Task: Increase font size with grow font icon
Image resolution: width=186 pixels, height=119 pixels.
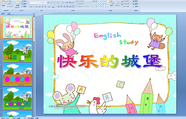Action: 49,3
